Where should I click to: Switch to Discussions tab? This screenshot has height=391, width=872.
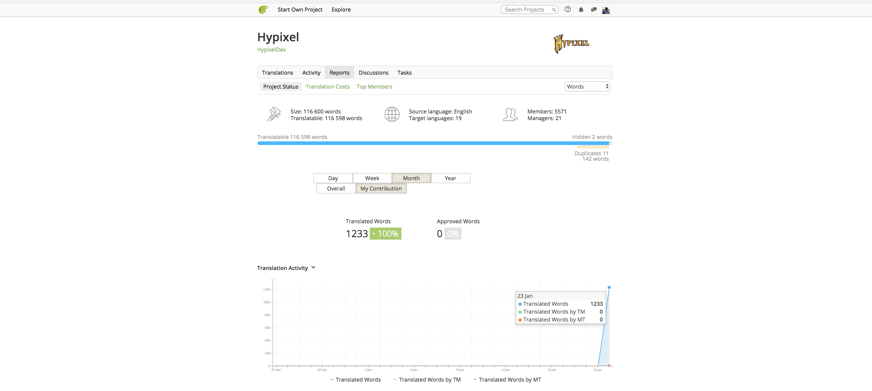373,73
